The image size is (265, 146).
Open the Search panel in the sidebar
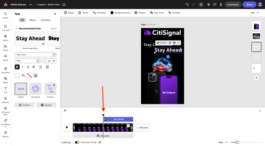tap(5, 15)
